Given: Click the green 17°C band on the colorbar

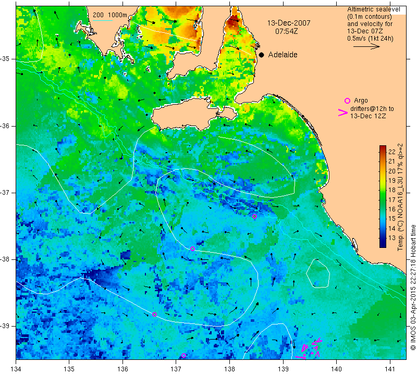Looking at the screenshot, I should [x=383, y=199].
